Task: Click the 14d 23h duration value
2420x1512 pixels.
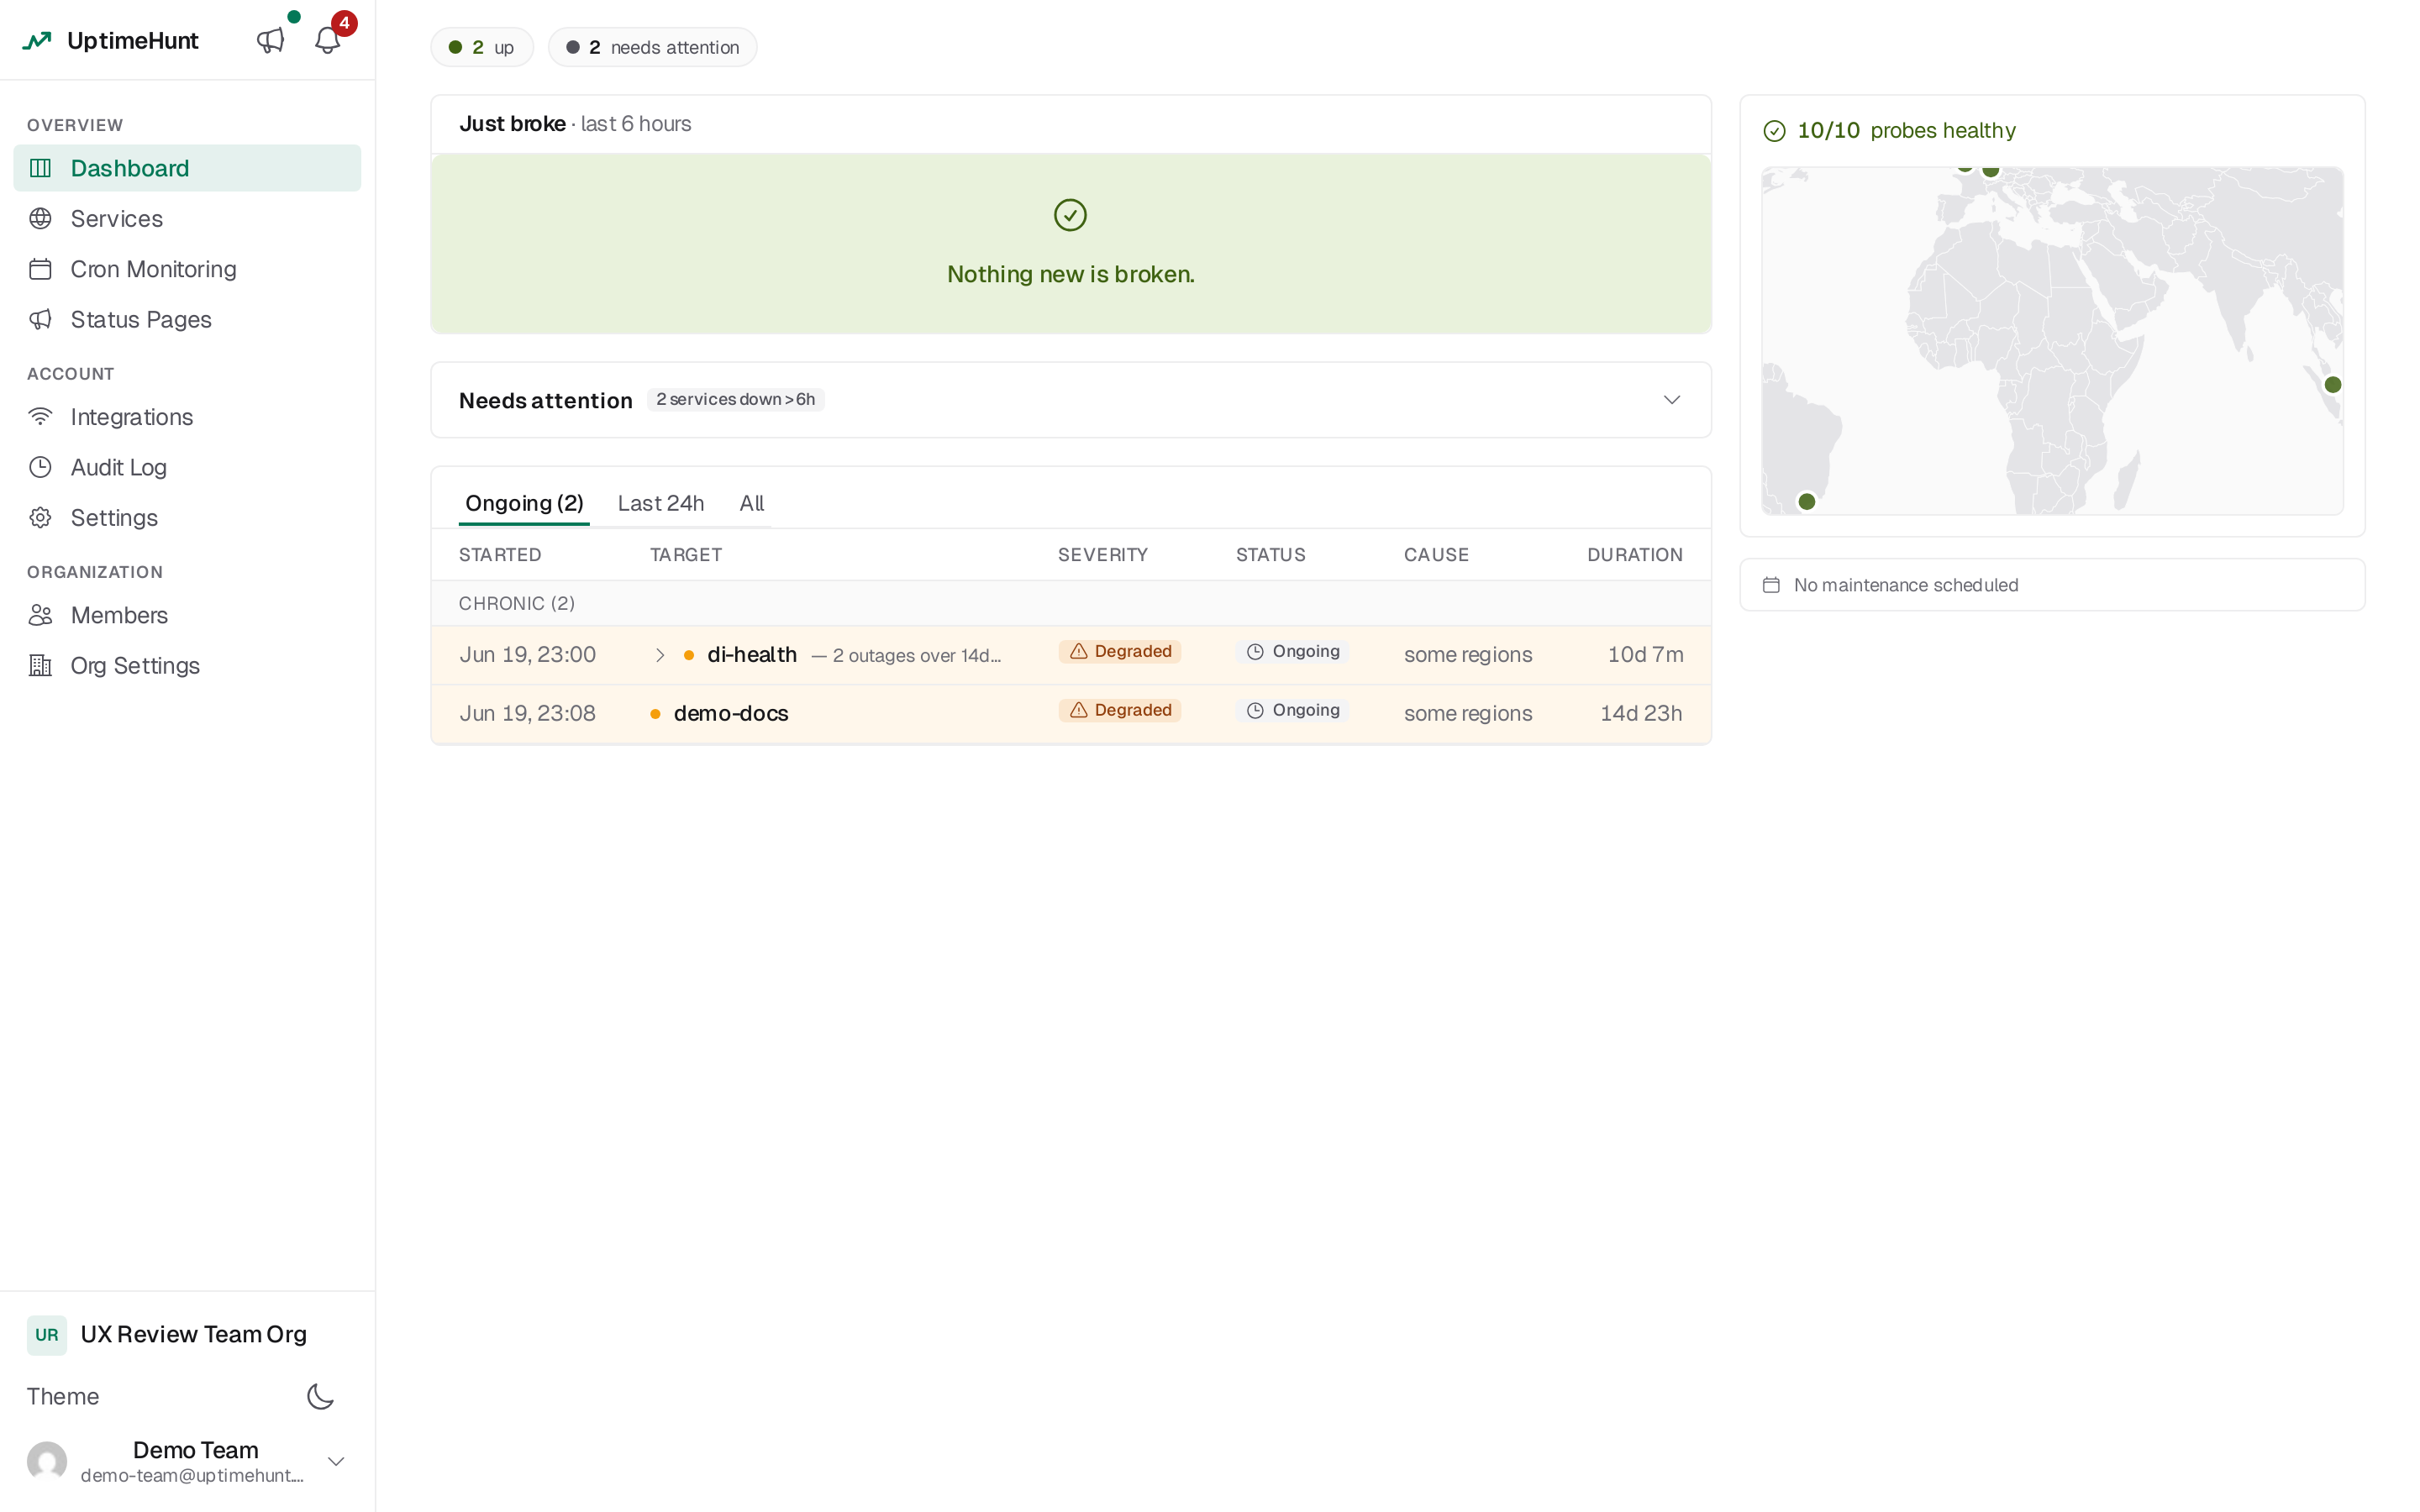Action: tap(1641, 714)
